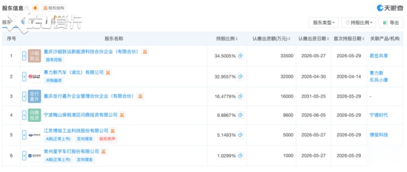Sort by 首次持股日期 column header

click(x=349, y=39)
